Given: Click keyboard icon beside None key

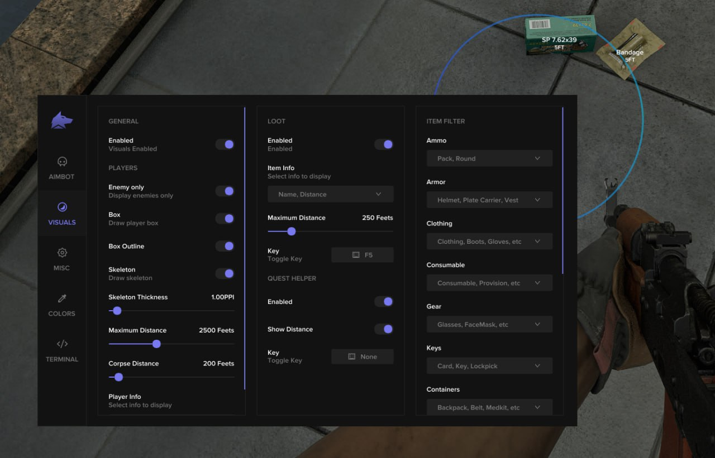Looking at the screenshot, I should pos(352,356).
